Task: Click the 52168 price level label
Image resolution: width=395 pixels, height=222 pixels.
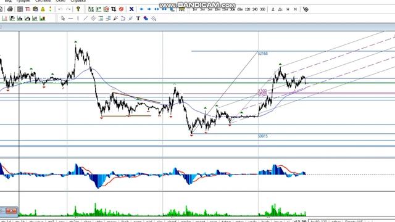Action: point(263,54)
